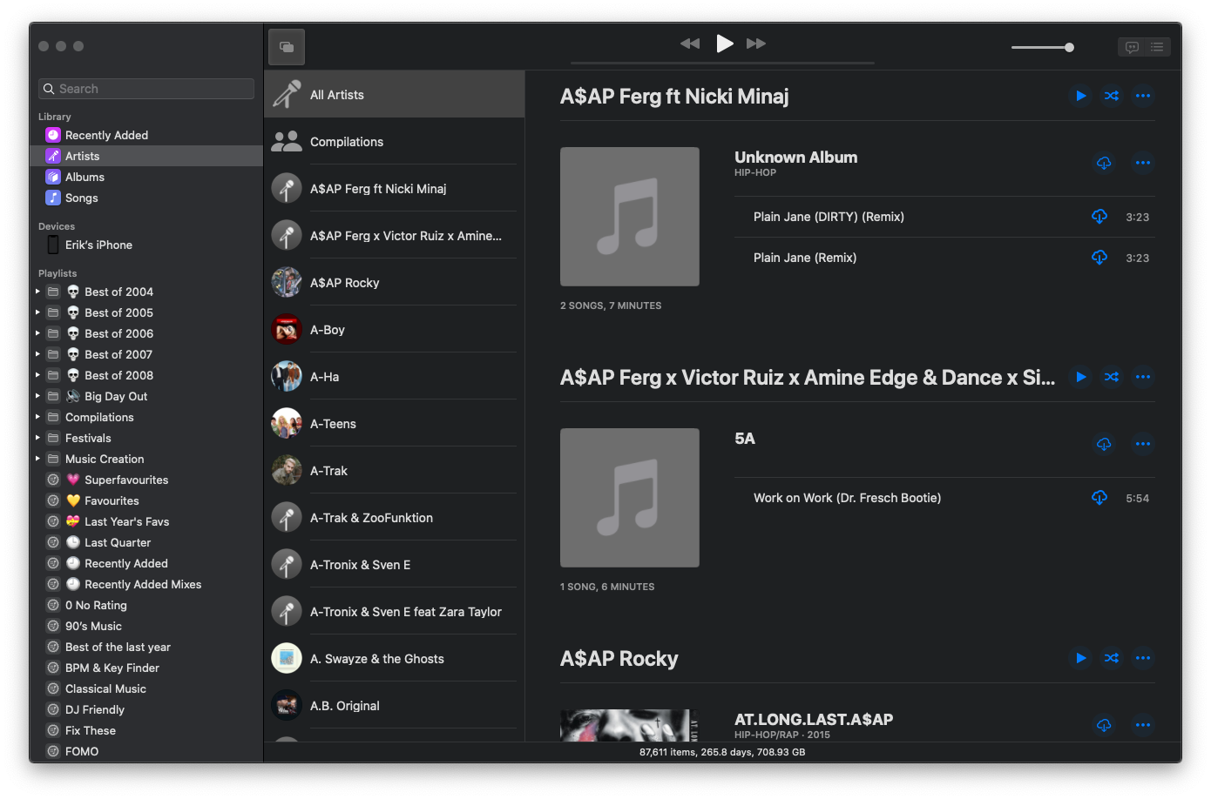Open the Superfavourites smart playlist

click(146, 480)
